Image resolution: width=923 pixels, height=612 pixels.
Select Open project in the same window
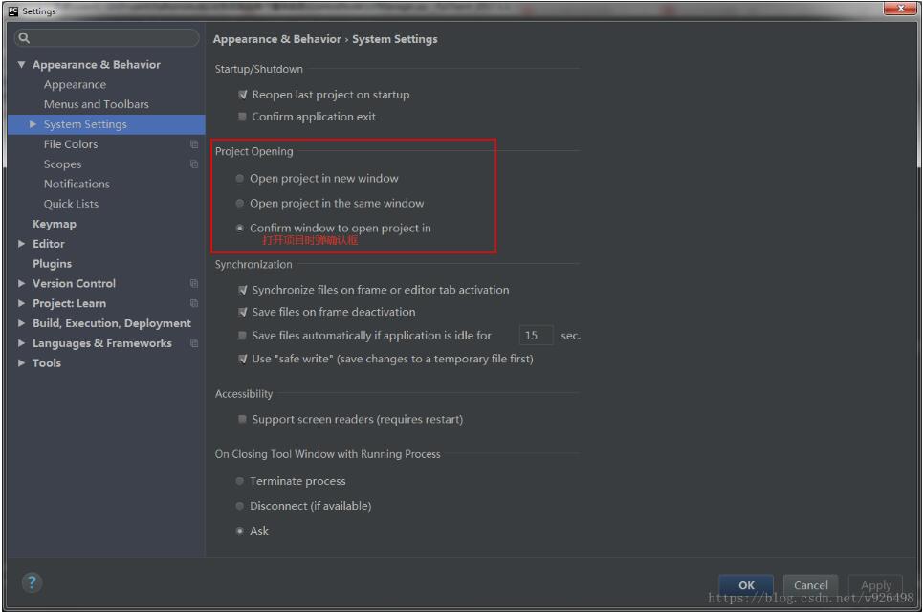coord(239,203)
